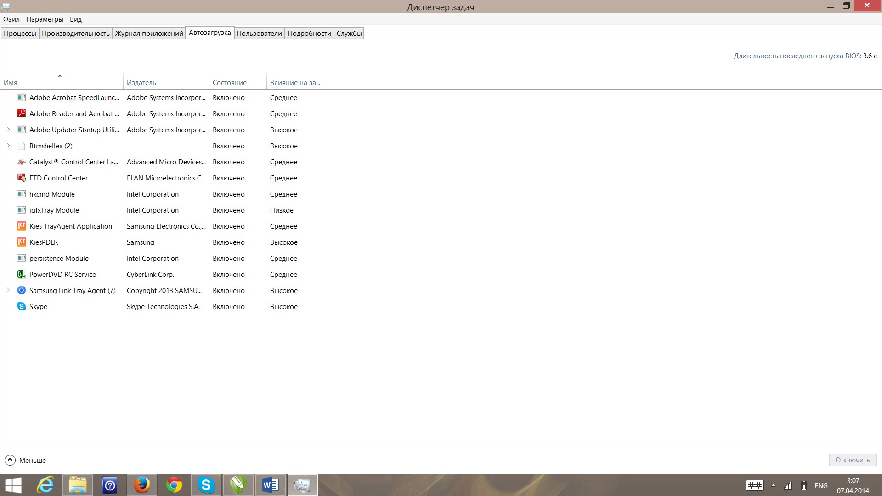This screenshot has width=882, height=496.
Task: Click the KiesPDLR orange icon
Action: tap(21, 242)
